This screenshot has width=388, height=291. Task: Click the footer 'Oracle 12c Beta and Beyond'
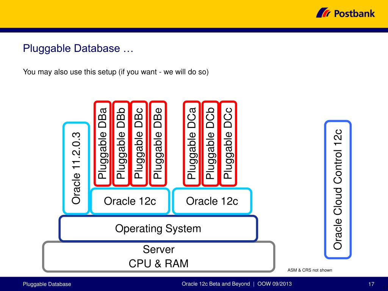click(x=216, y=284)
